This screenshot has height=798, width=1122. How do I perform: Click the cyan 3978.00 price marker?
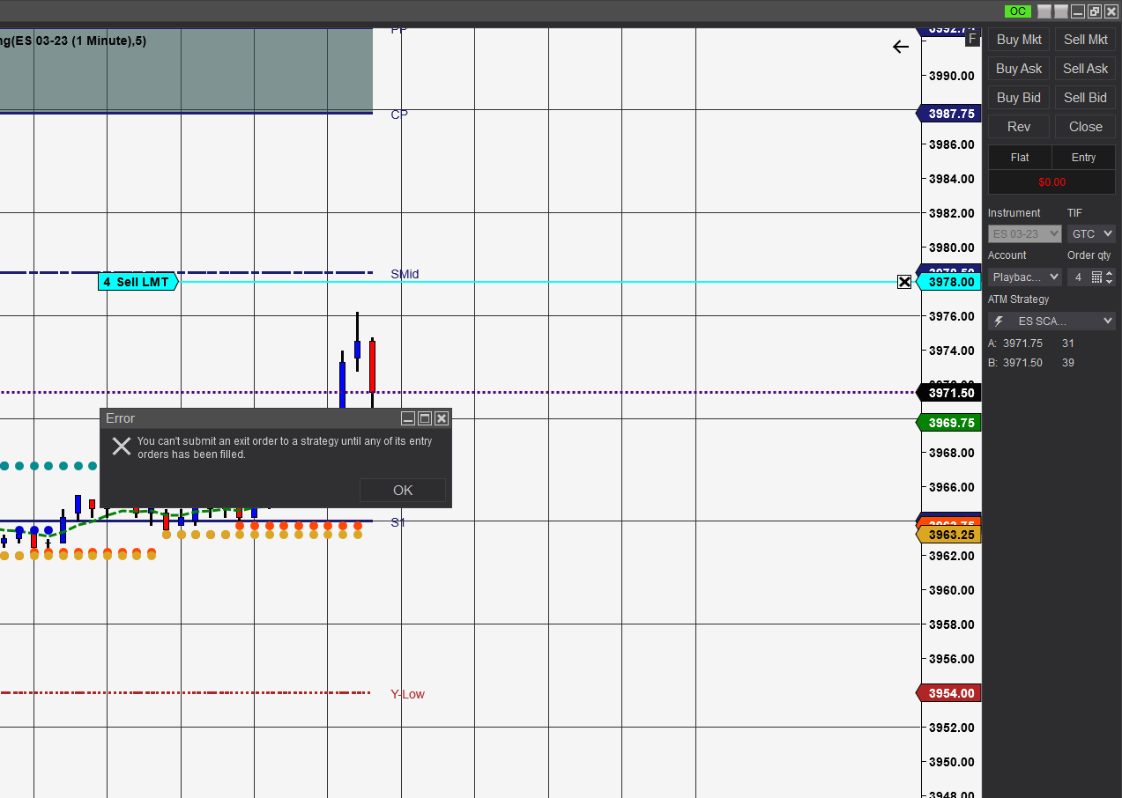click(x=949, y=282)
